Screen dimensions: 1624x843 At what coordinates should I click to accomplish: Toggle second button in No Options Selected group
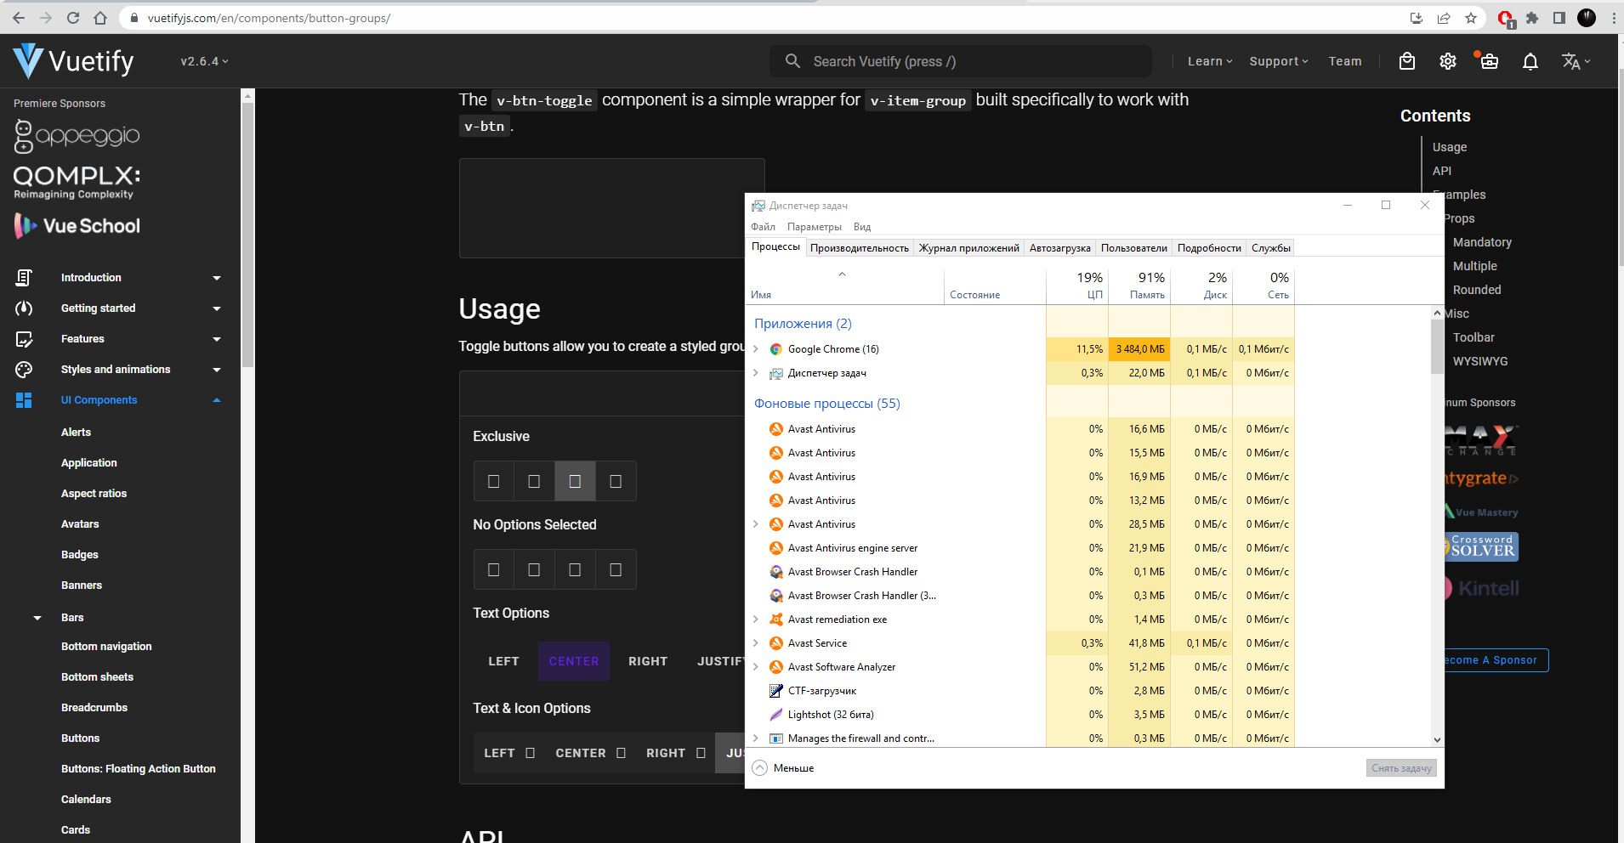[x=535, y=570]
